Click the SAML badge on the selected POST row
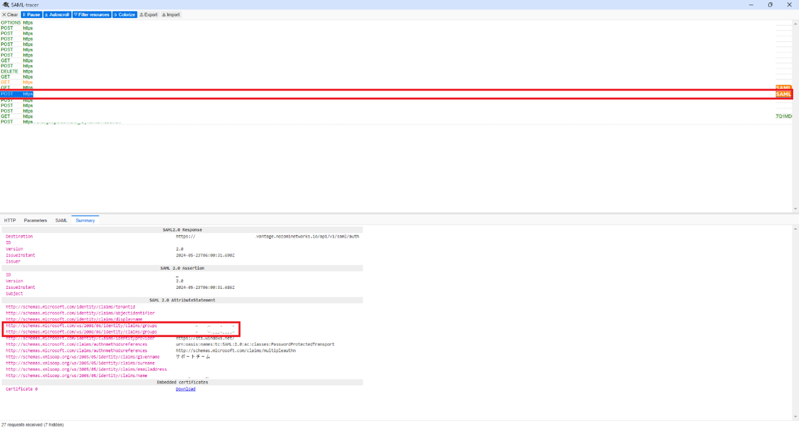Viewport: 799px width, 430px height. 783,94
